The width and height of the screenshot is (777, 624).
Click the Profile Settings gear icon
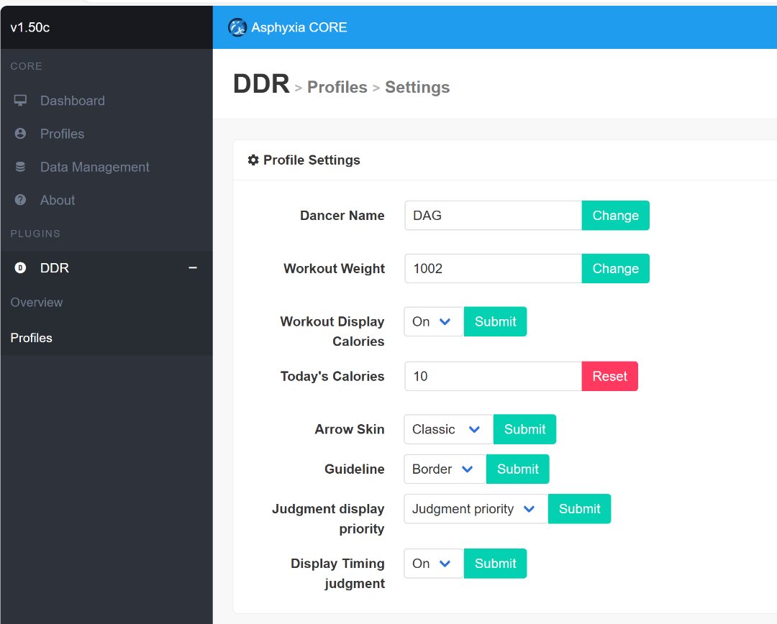253,160
